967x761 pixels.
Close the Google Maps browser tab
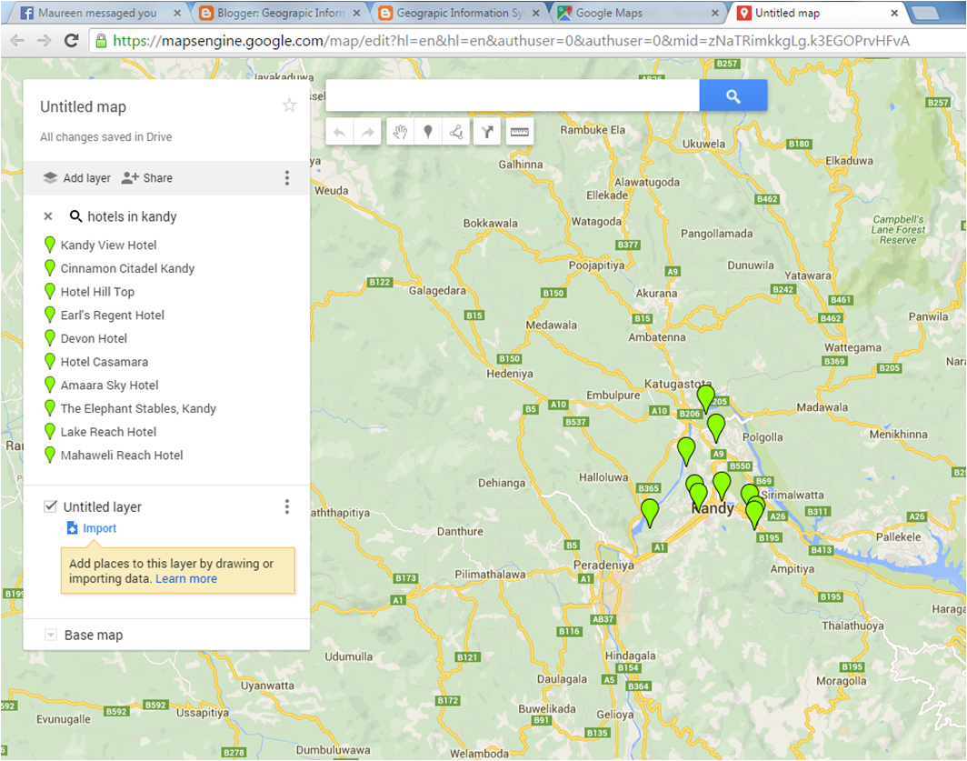[714, 13]
